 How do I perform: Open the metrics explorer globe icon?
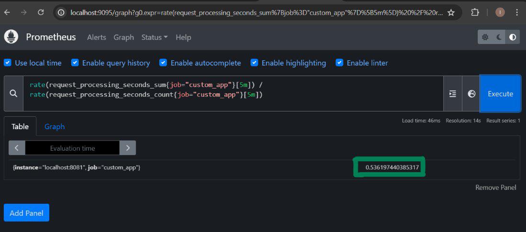coord(471,94)
